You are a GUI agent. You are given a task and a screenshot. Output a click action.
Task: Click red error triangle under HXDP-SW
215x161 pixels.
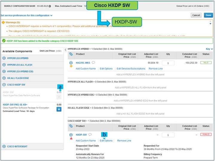point(71,138)
